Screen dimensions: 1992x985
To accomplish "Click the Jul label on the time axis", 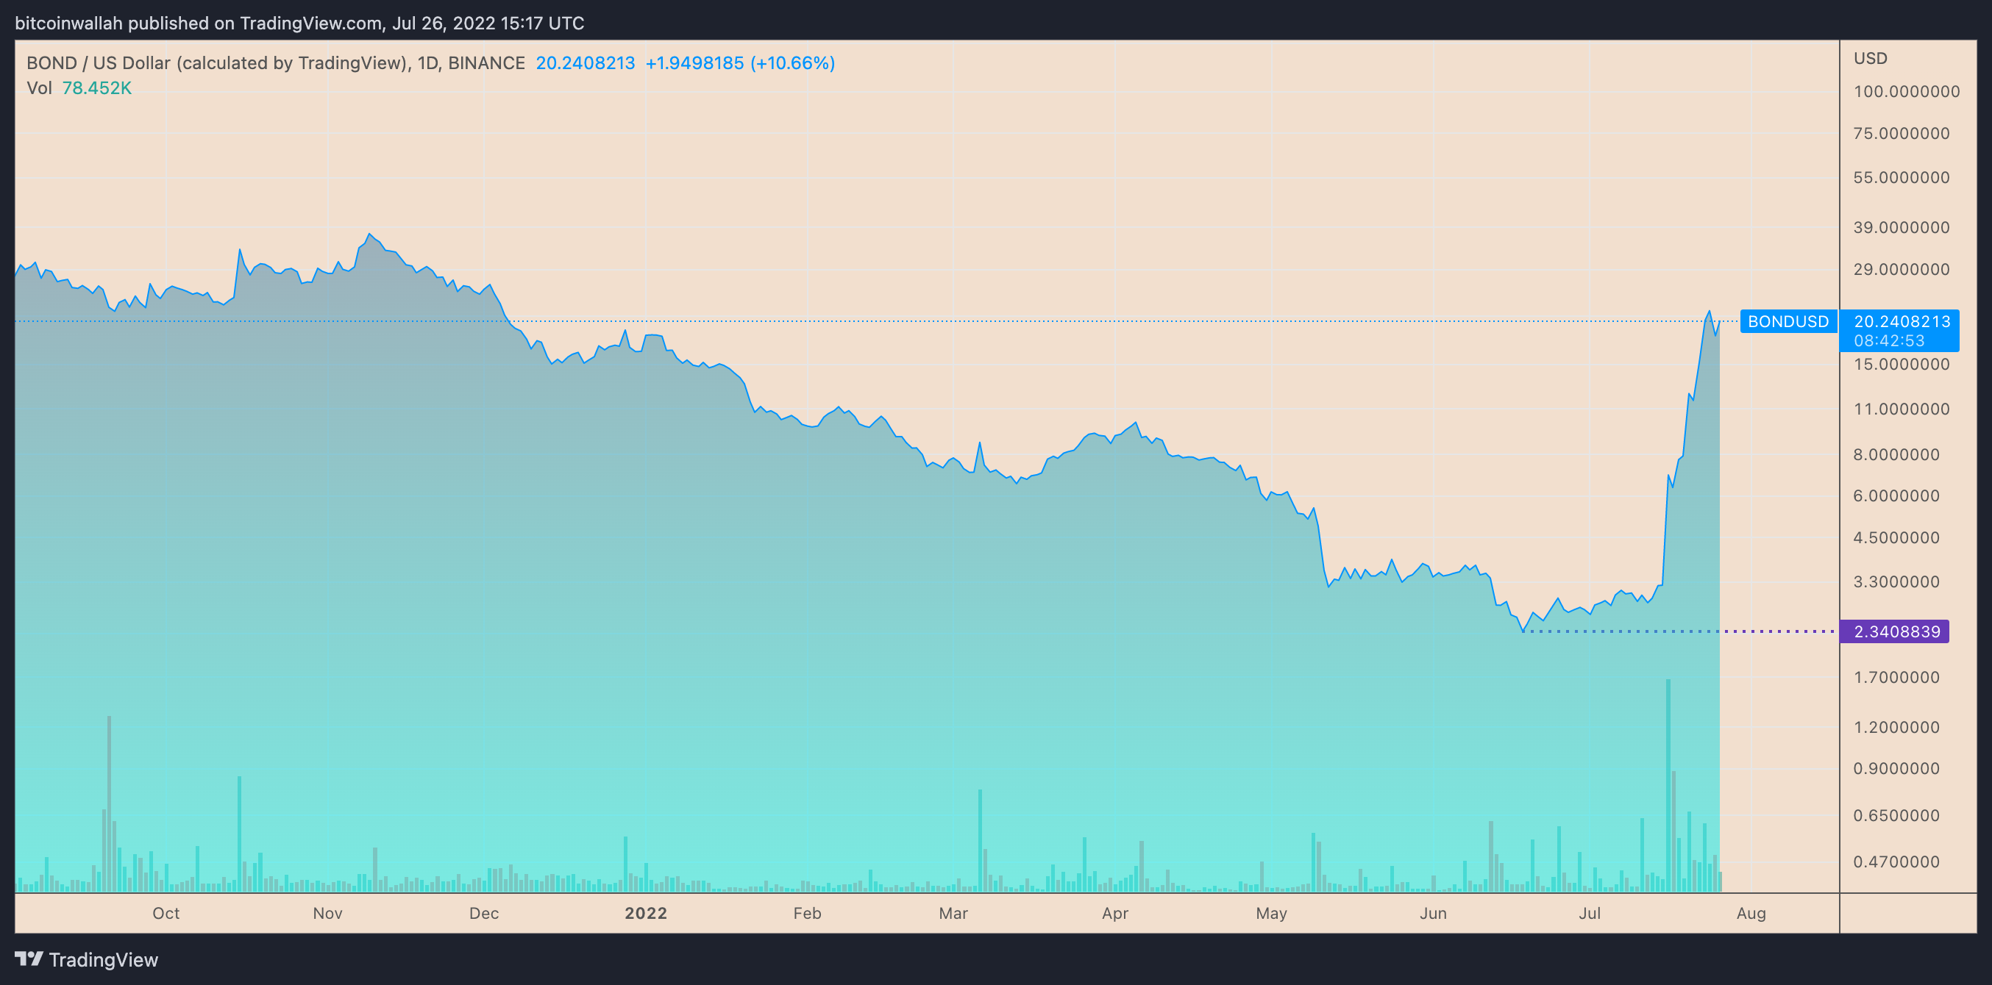I will click(1590, 913).
